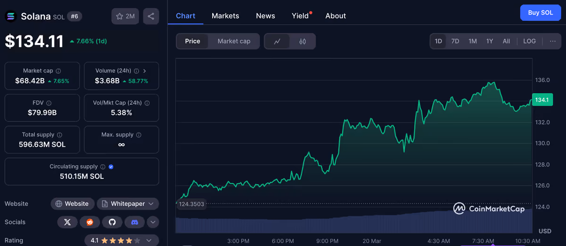This screenshot has height=246, width=566.
Task: Expand more socials chevron
Action: pyautogui.click(x=153, y=222)
